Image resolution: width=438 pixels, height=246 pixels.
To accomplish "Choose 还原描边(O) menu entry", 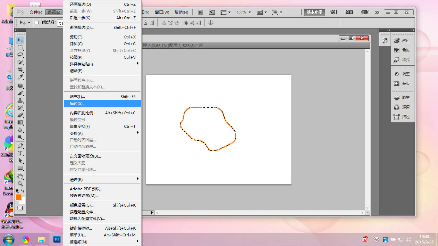I will coord(102,4).
